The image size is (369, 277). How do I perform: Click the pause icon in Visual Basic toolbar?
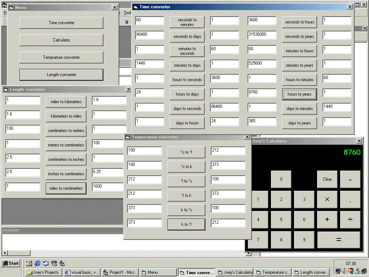coord(126,22)
